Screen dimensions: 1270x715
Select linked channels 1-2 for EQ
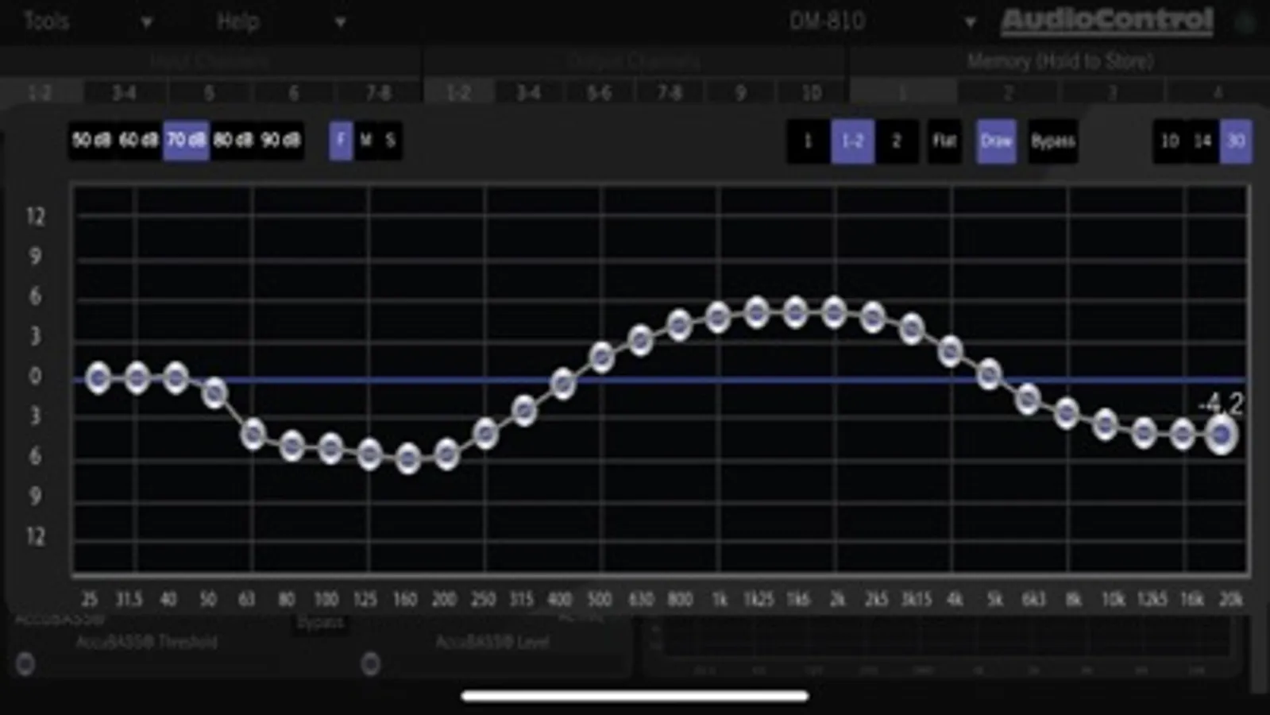coord(852,141)
